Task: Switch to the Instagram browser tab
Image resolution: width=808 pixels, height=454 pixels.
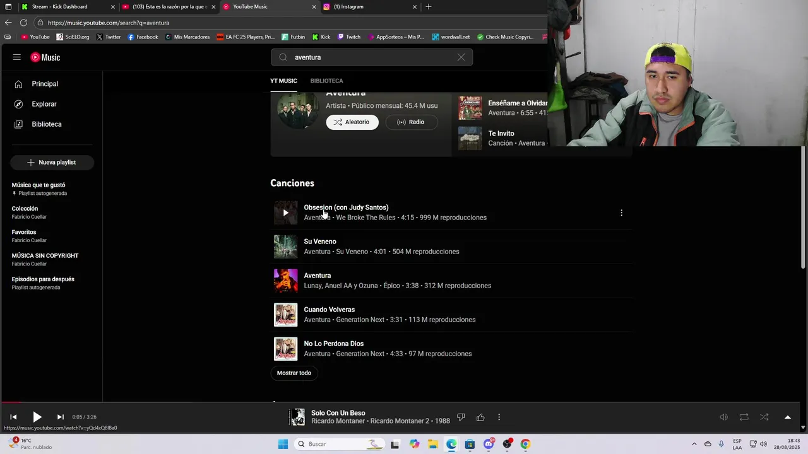Action: [x=369, y=7]
